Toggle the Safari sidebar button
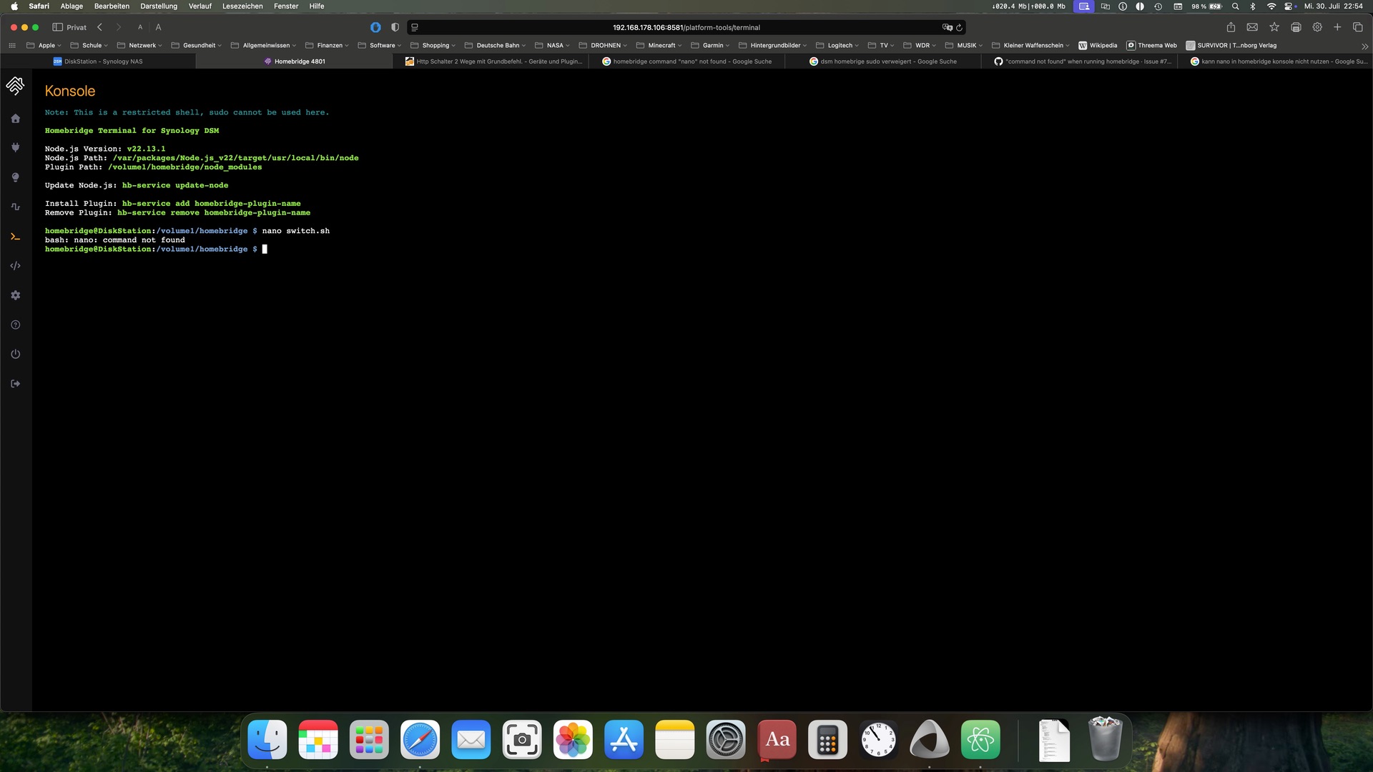 (x=58, y=27)
